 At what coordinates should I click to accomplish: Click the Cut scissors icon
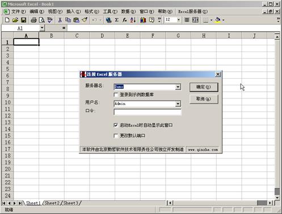[x=60, y=20]
